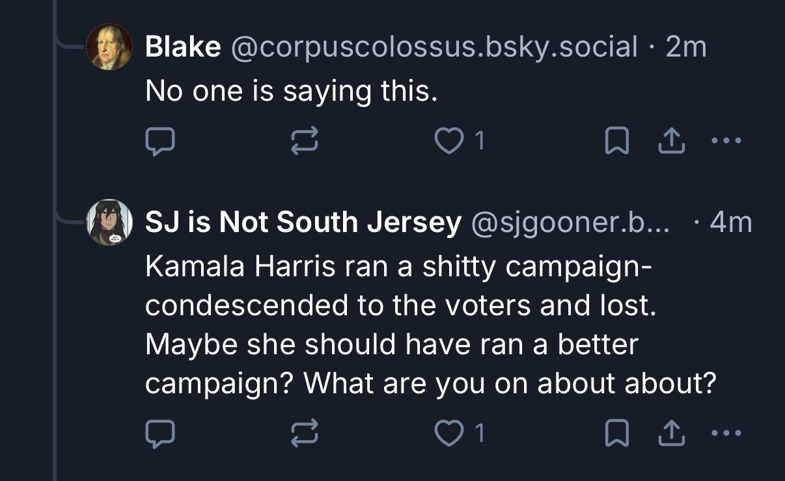
Task: Open the "No one is saying this." post
Action: 290,92
